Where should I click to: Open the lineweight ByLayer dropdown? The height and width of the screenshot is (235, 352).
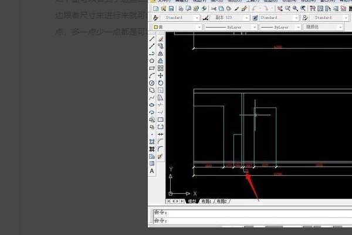pyautogui.click(x=280, y=27)
